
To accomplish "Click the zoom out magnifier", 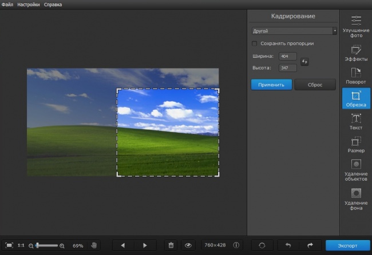I will 31,246.
